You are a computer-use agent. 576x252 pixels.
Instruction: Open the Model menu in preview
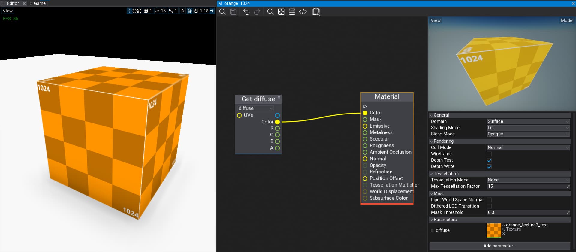[567, 20]
